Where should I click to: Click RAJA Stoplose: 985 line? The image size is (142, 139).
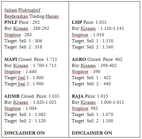pos(85,109)
